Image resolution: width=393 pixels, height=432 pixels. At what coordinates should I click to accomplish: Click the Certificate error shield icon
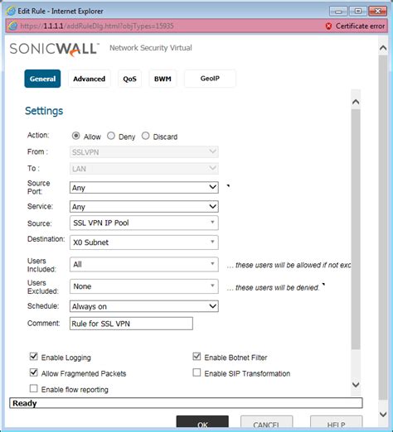pyautogui.click(x=328, y=26)
